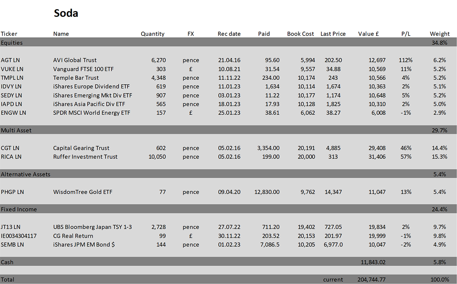The height and width of the screenshot is (284, 457).
Task: Click the IDVY LN ticker cell
Action: pyautogui.click(x=11, y=86)
